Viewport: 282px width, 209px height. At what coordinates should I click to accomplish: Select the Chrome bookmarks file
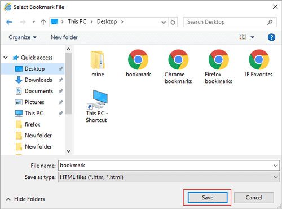(x=178, y=67)
